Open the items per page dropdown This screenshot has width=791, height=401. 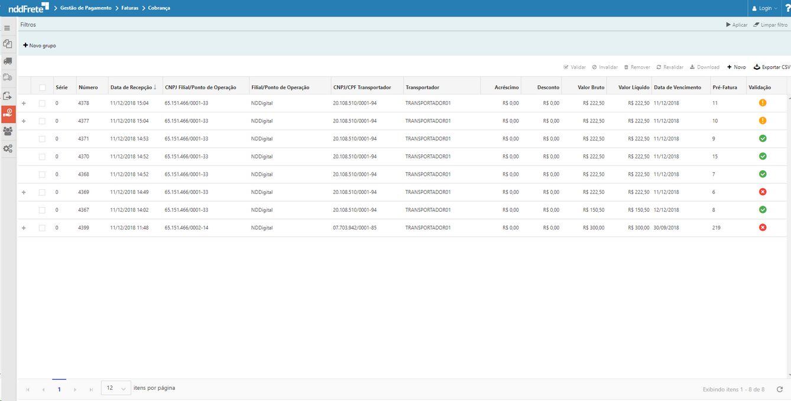coord(116,389)
